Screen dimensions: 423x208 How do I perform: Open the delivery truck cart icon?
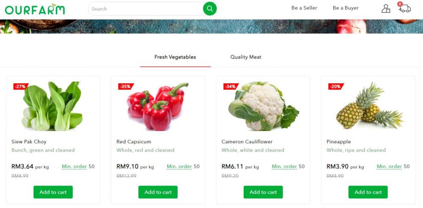coord(404,8)
